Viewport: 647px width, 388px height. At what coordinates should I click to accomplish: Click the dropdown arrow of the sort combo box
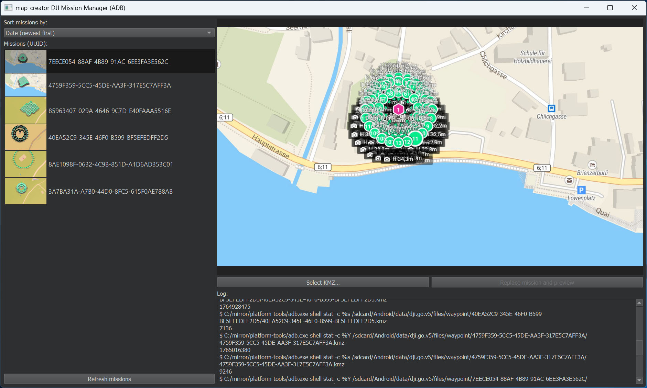pyautogui.click(x=209, y=33)
